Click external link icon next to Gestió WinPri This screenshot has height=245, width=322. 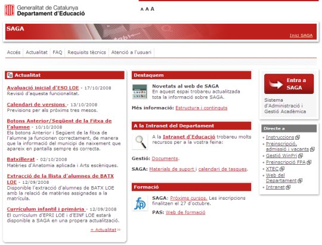click(x=301, y=156)
